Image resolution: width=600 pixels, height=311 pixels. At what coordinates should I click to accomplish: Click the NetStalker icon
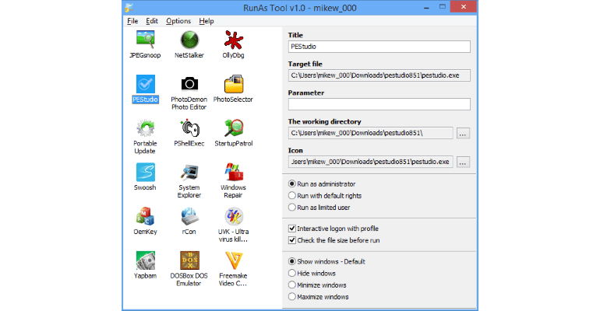point(189,40)
